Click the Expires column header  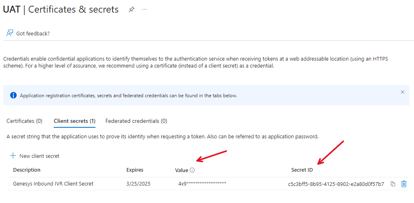(135, 170)
